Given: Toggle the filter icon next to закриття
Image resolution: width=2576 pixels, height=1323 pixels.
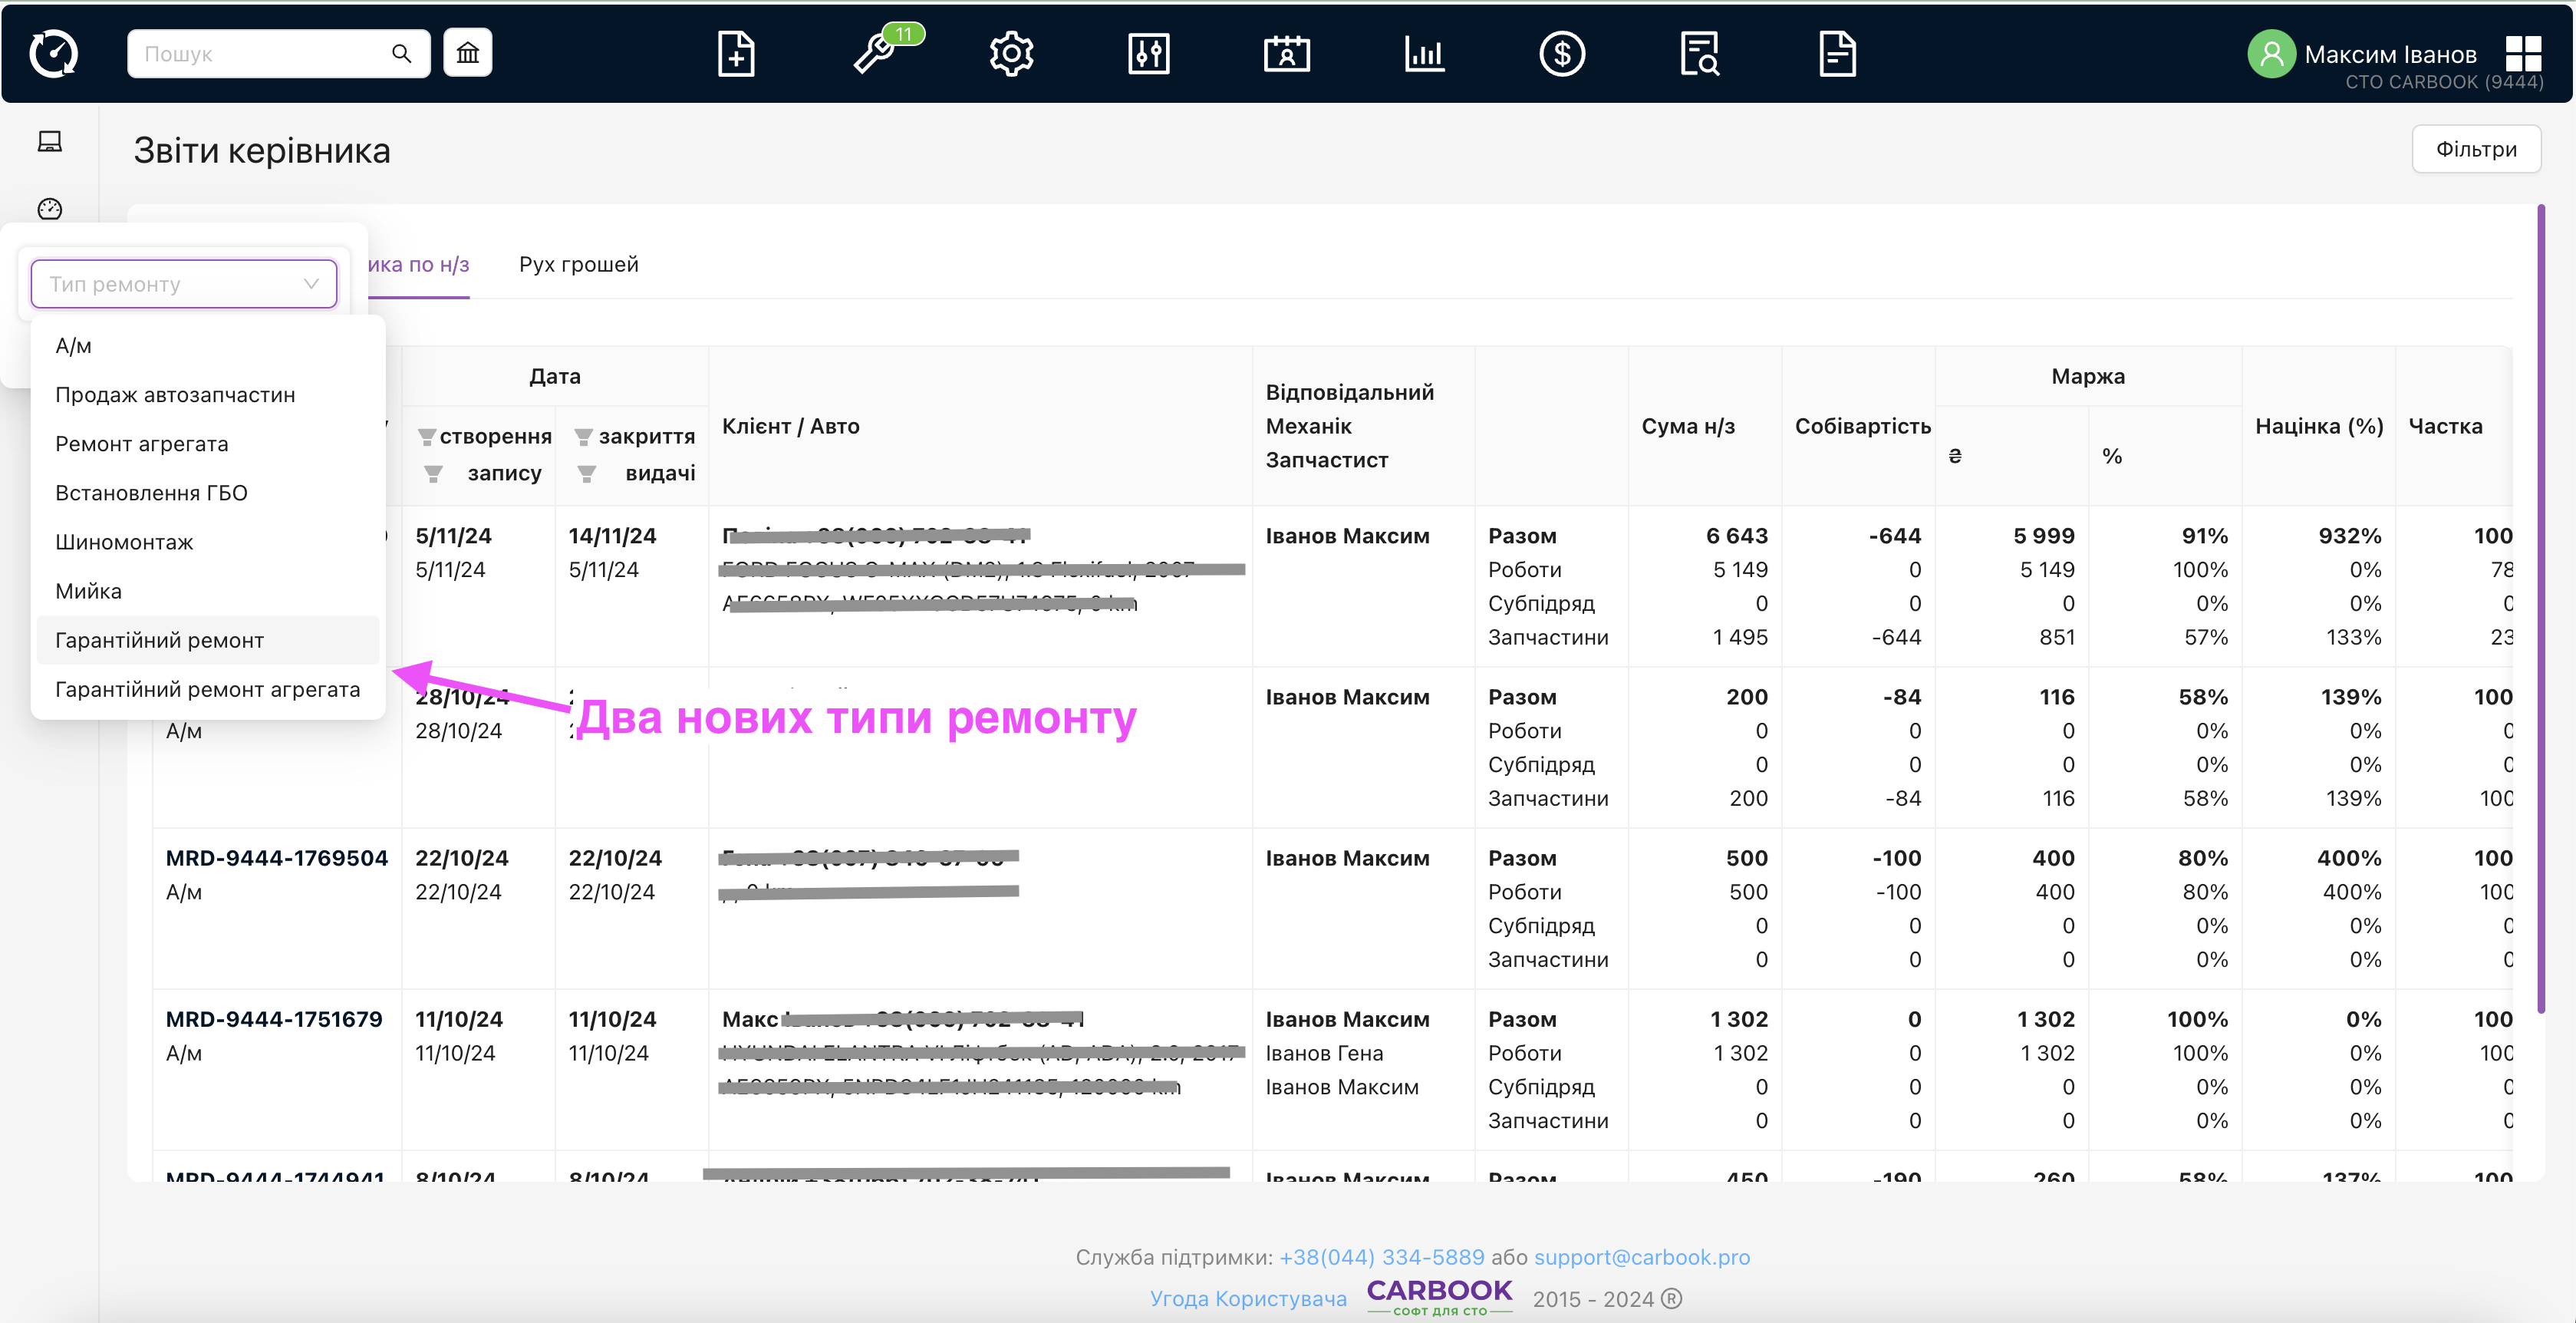Looking at the screenshot, I should coord(584,437).
